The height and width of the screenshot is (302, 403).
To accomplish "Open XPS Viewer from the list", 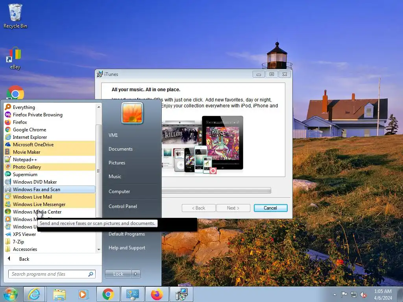I will 50,234.
